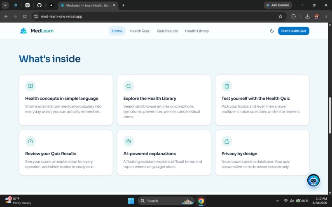
Task: Open the weather widget showing 87°F
Action: click(18, 201)
